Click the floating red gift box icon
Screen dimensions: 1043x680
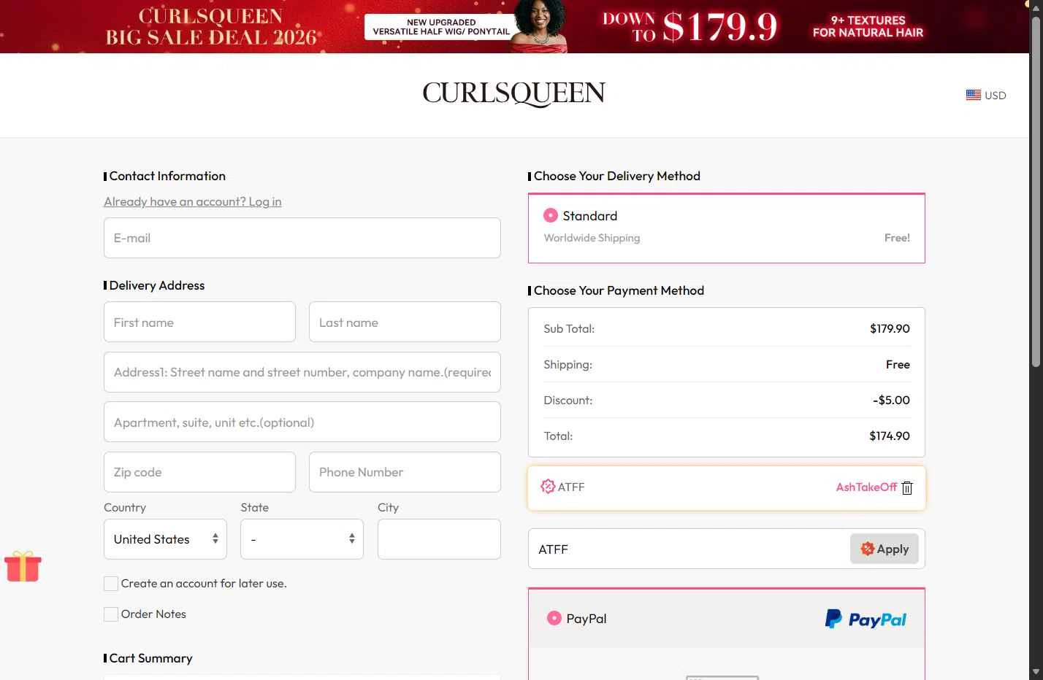[23, 566]
